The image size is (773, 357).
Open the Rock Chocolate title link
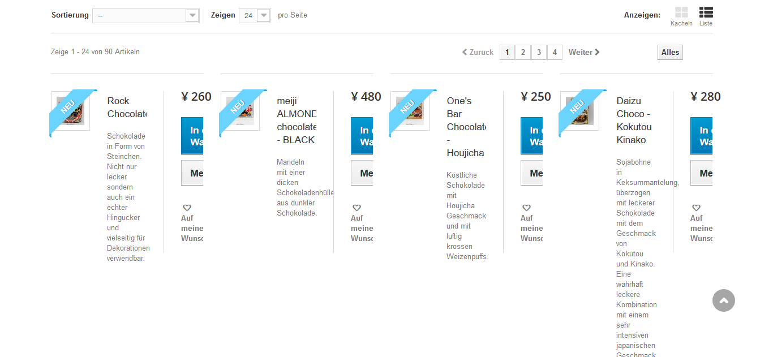point(127,107)
